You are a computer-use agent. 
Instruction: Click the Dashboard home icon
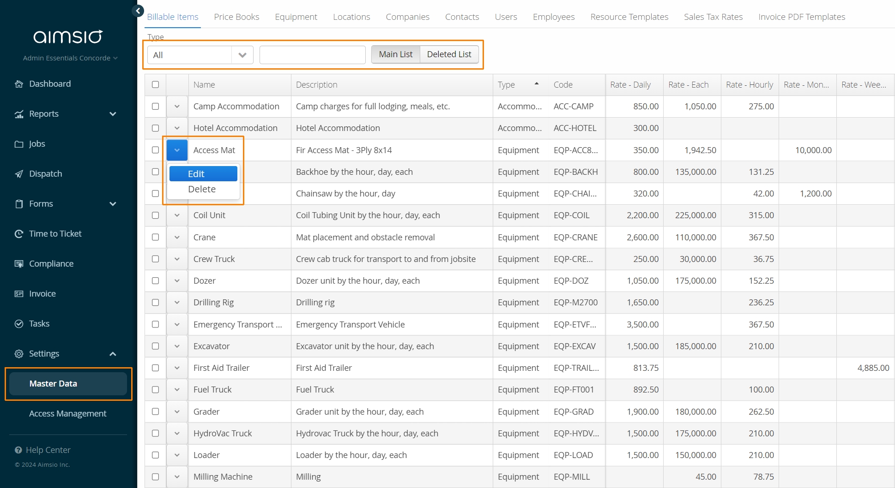pos(19,84)
